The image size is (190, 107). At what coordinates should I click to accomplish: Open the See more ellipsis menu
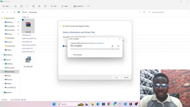point(88,6)
